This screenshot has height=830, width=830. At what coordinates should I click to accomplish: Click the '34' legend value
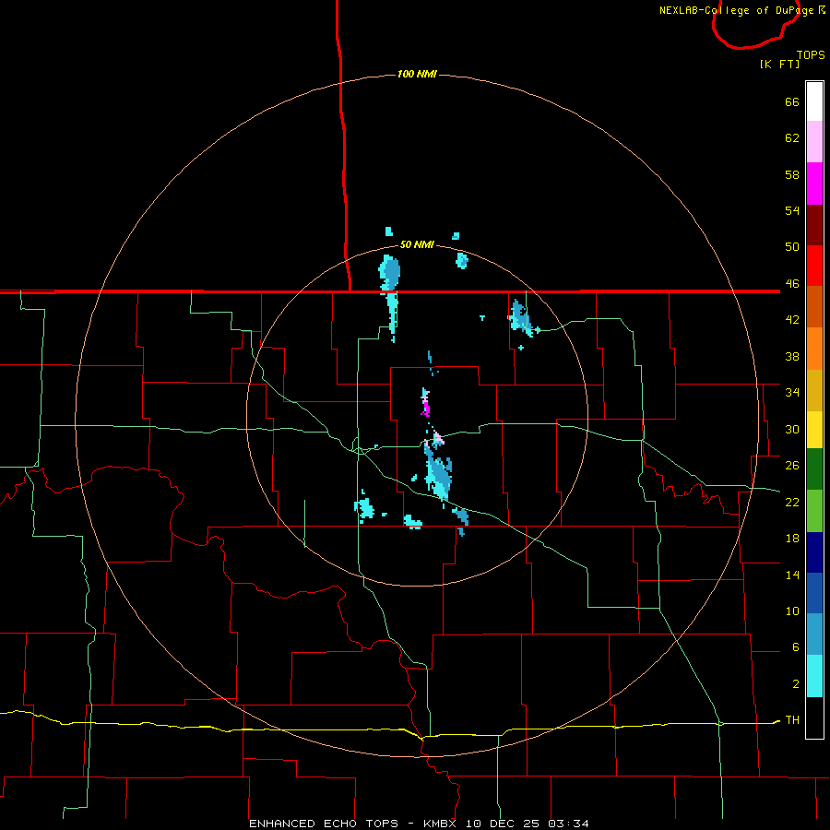(792, 392)
